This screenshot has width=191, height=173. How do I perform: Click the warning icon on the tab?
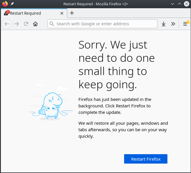(x=6, y=13)
